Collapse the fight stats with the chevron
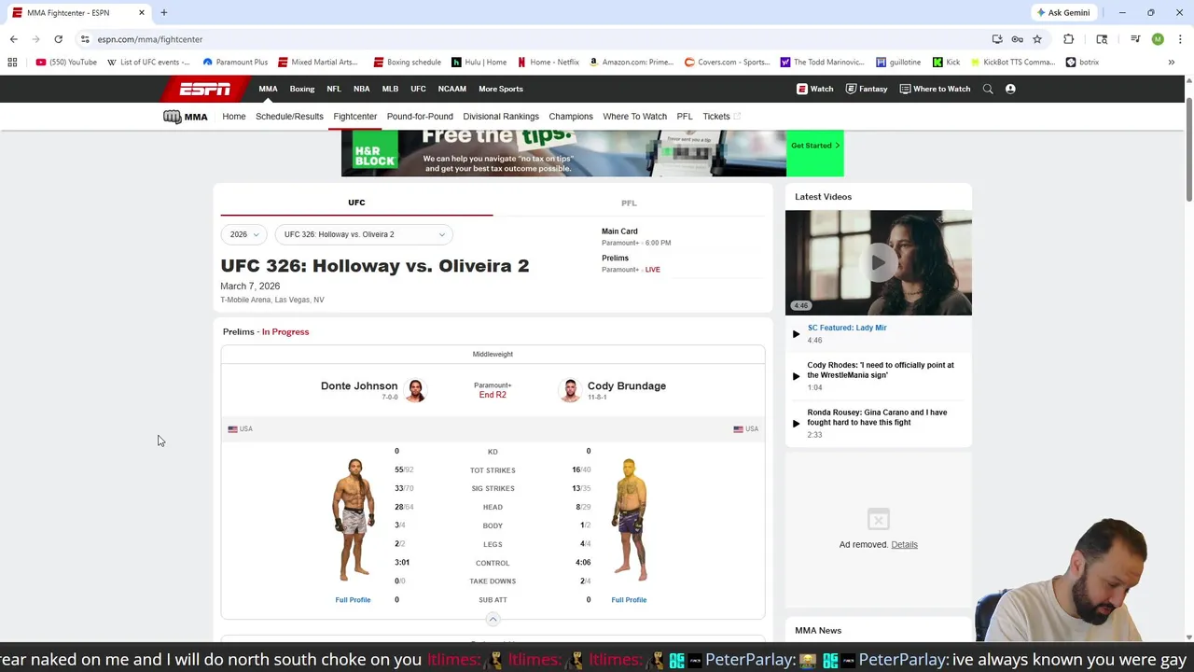Screen dimensions: 1194x672 click(x=493, y=619)
